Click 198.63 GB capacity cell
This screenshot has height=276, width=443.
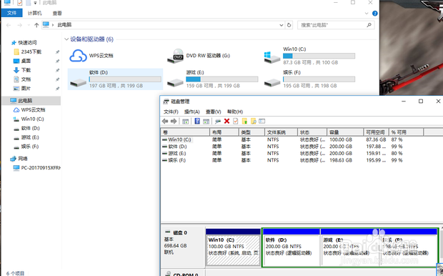[x=341, y=160]
